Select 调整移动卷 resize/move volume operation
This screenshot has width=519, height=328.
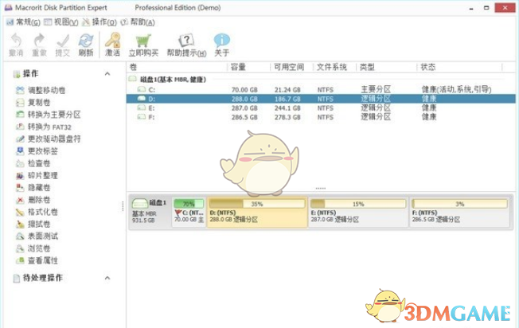coord(46,90)
